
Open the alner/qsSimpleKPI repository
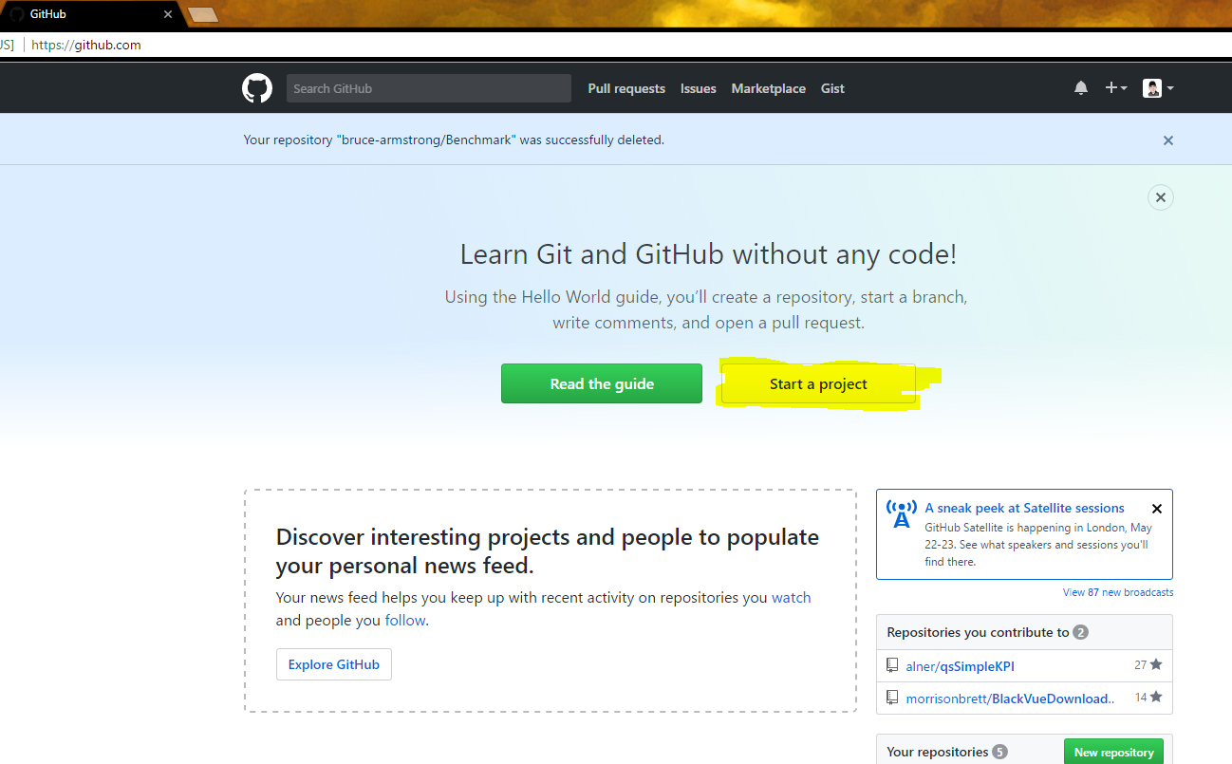tap(961, 666)
